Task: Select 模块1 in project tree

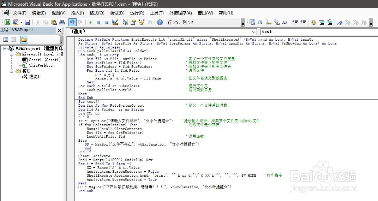Action: point(34,77)
